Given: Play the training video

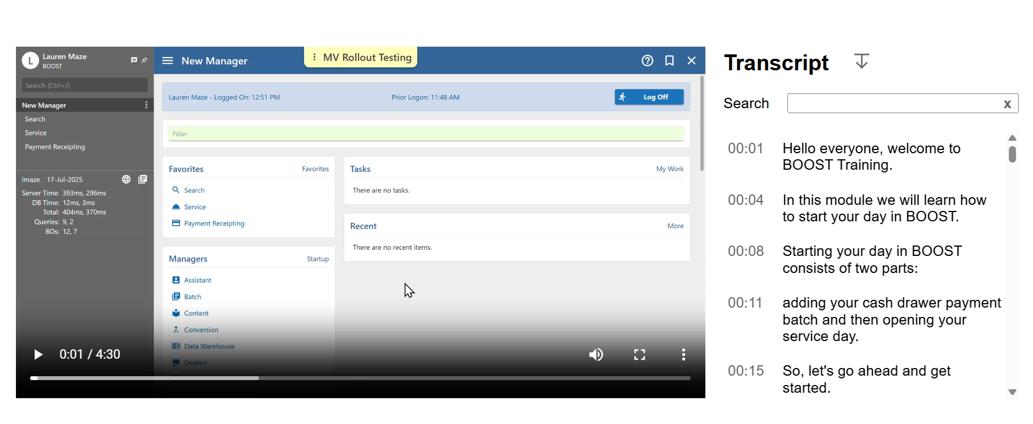Looking at the screenshot, I should 38,355.
